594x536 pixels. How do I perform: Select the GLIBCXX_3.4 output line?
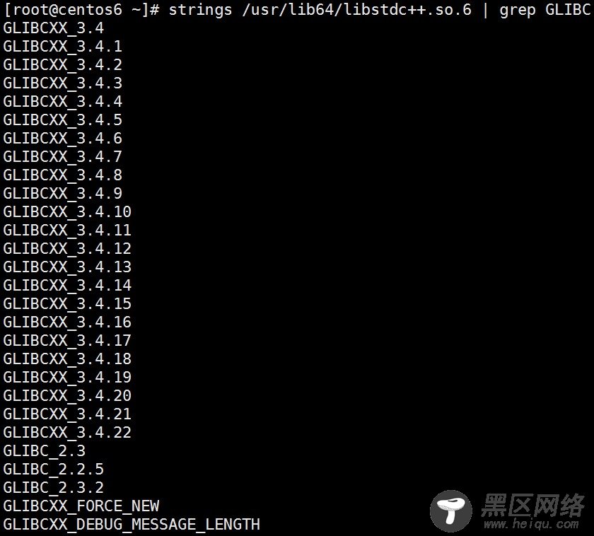click(x=54, y=28)
